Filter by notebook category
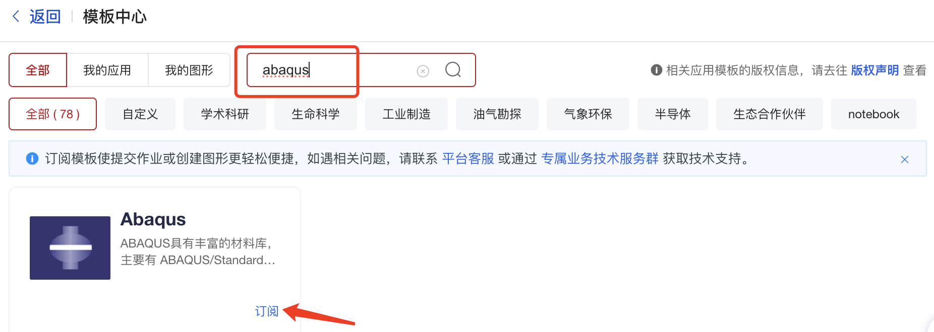This screenshot has height=332, width=934. tap(873, 114)
